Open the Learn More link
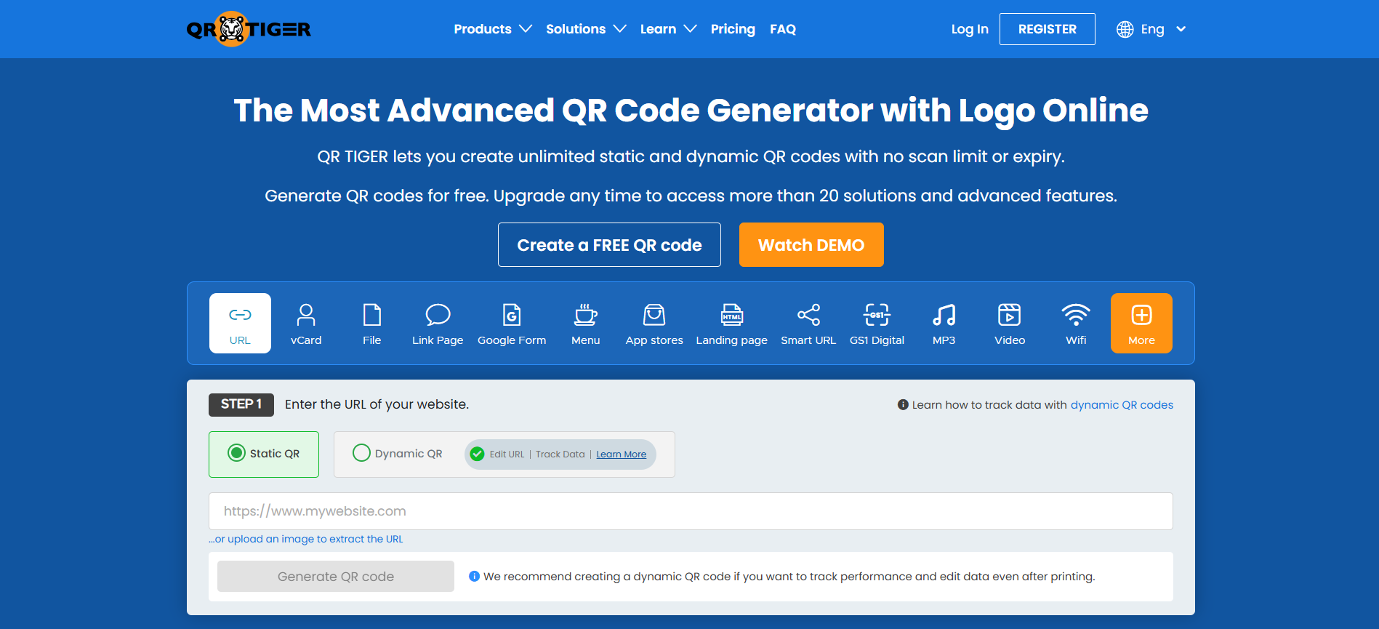 (622, 454)
